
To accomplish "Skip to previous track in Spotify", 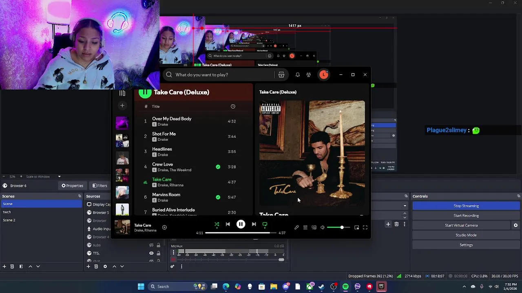I will click(228, 224).
